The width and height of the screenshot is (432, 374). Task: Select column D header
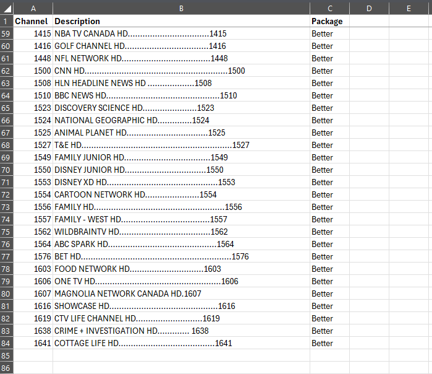[x=369, y=8]
